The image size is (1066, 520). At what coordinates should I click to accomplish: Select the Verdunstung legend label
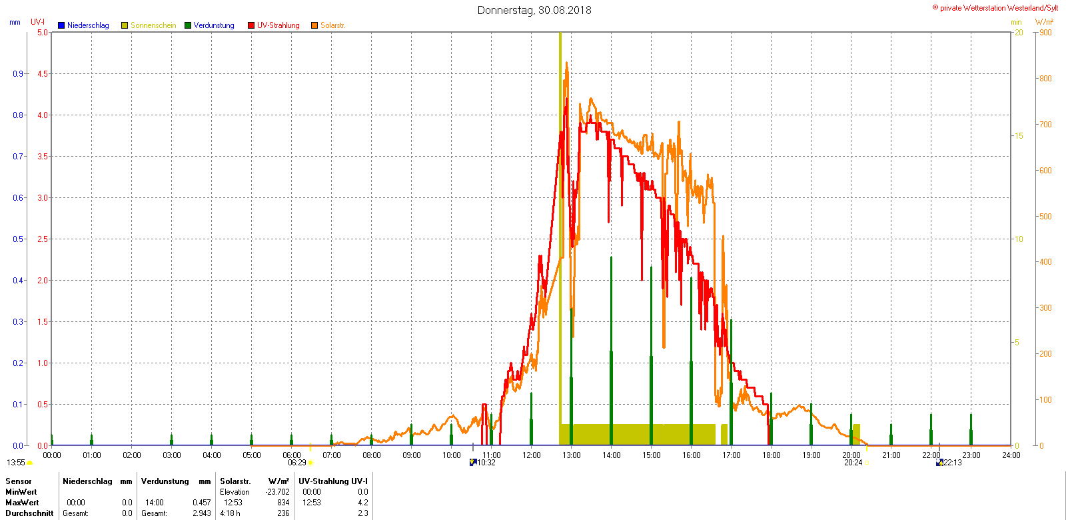click(x=214, y=25)
